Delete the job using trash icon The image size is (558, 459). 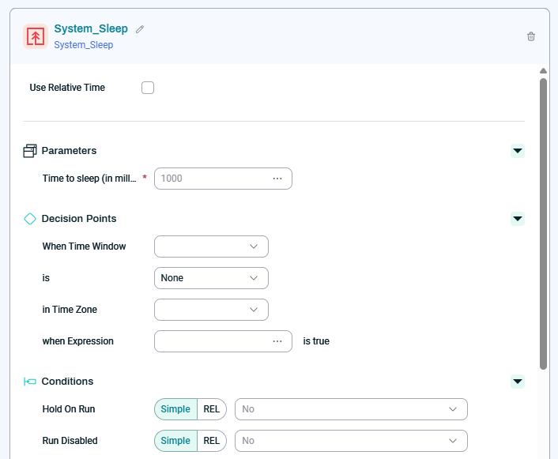(531, 36)
